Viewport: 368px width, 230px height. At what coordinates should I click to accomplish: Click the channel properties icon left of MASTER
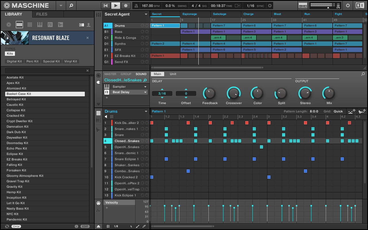[98, 76]
